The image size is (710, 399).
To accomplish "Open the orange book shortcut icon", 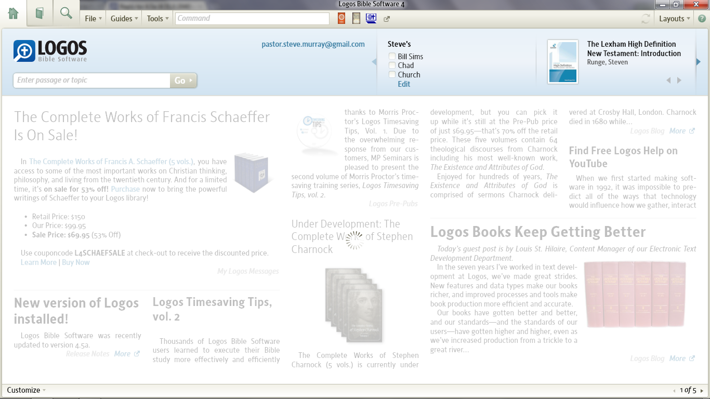I will (x=341, y=19).
